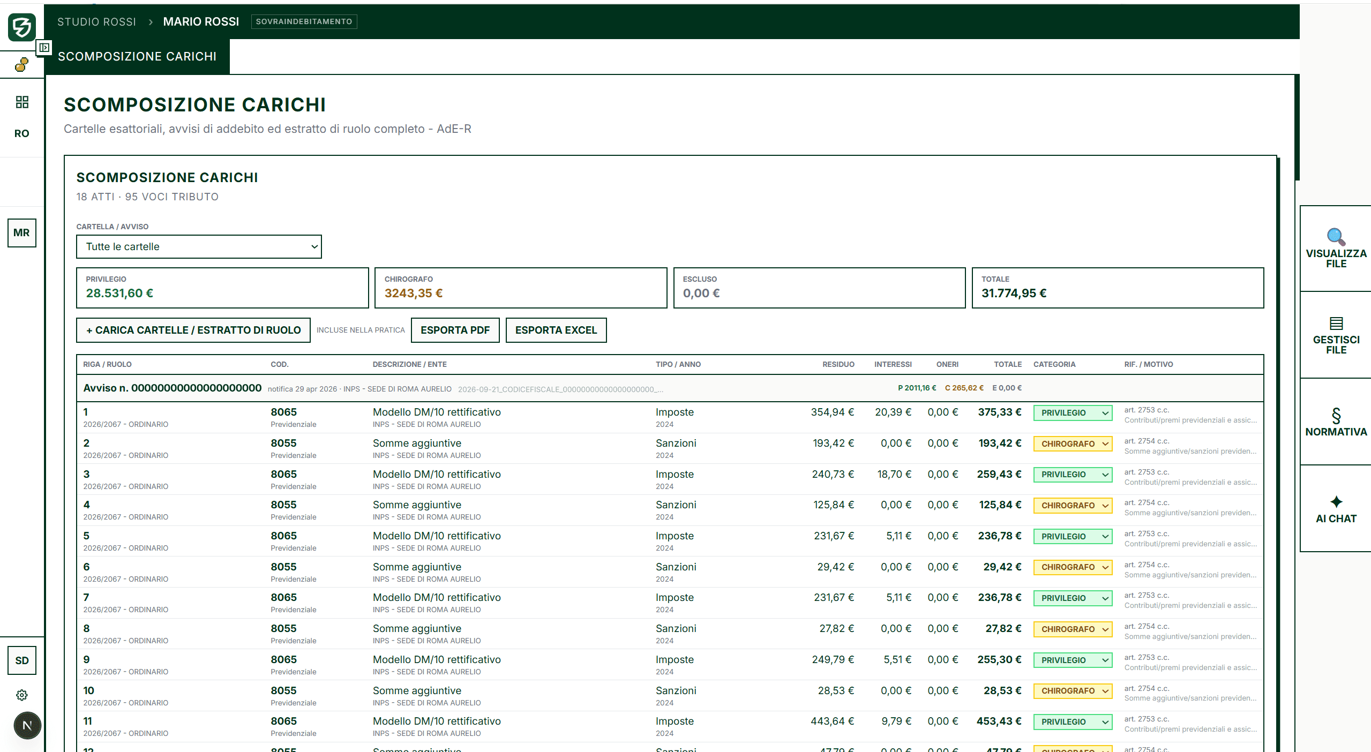Select the Scomposizione Carichi tab

click(137, 56)
